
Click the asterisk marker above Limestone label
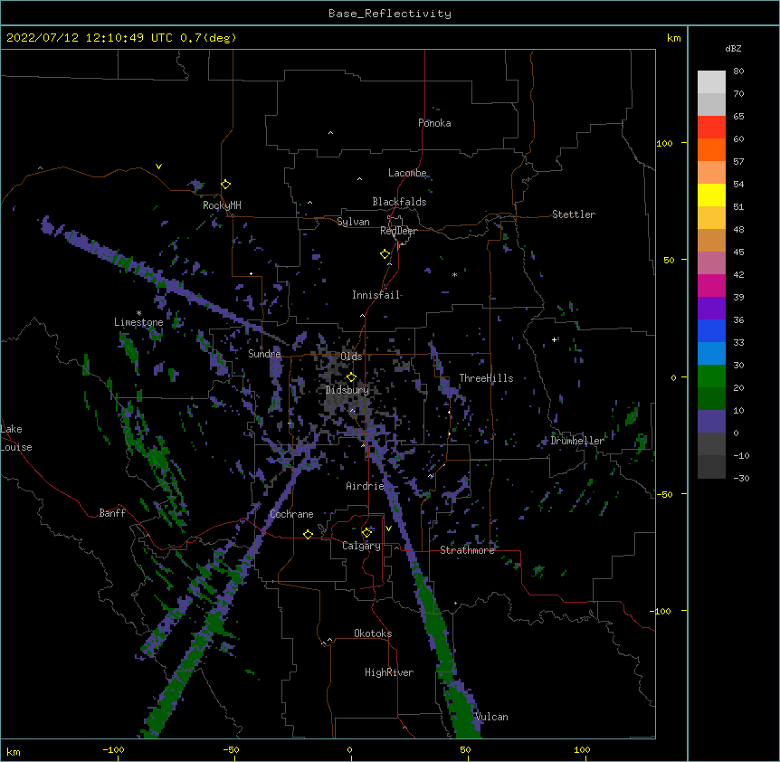(138, 313)
